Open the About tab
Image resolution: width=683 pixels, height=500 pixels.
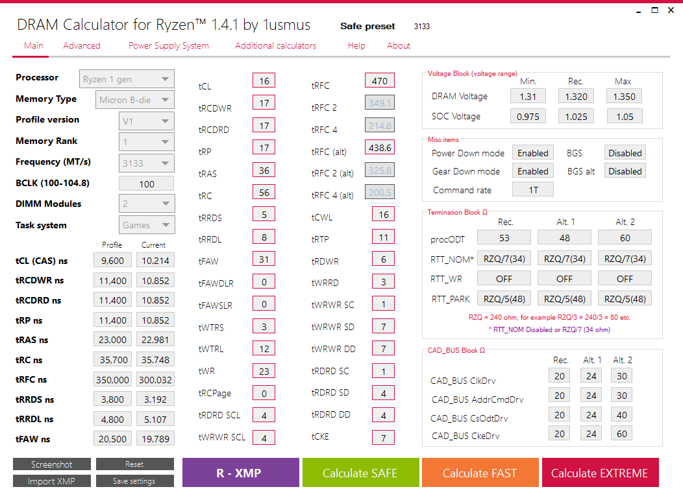[x=399, y=45]
